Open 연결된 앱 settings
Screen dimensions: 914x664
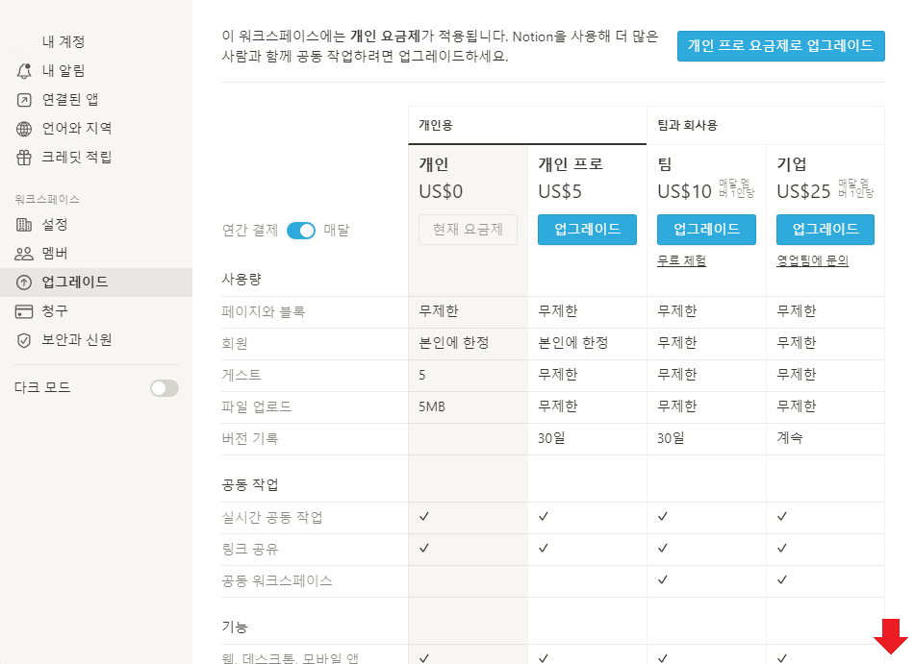pyautogui.click(x=96, y=100)
